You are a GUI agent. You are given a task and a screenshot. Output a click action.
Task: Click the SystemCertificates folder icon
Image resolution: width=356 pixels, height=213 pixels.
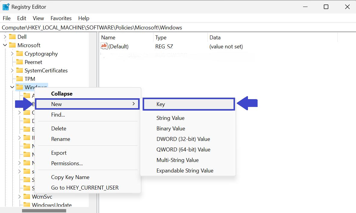(20, 71)
